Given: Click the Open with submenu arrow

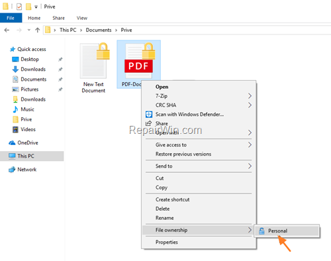Looking at the screenshot, I should 250,132.
